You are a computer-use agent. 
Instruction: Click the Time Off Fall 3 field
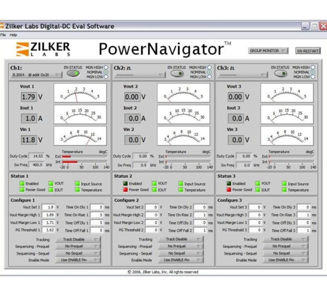(304, 230)
